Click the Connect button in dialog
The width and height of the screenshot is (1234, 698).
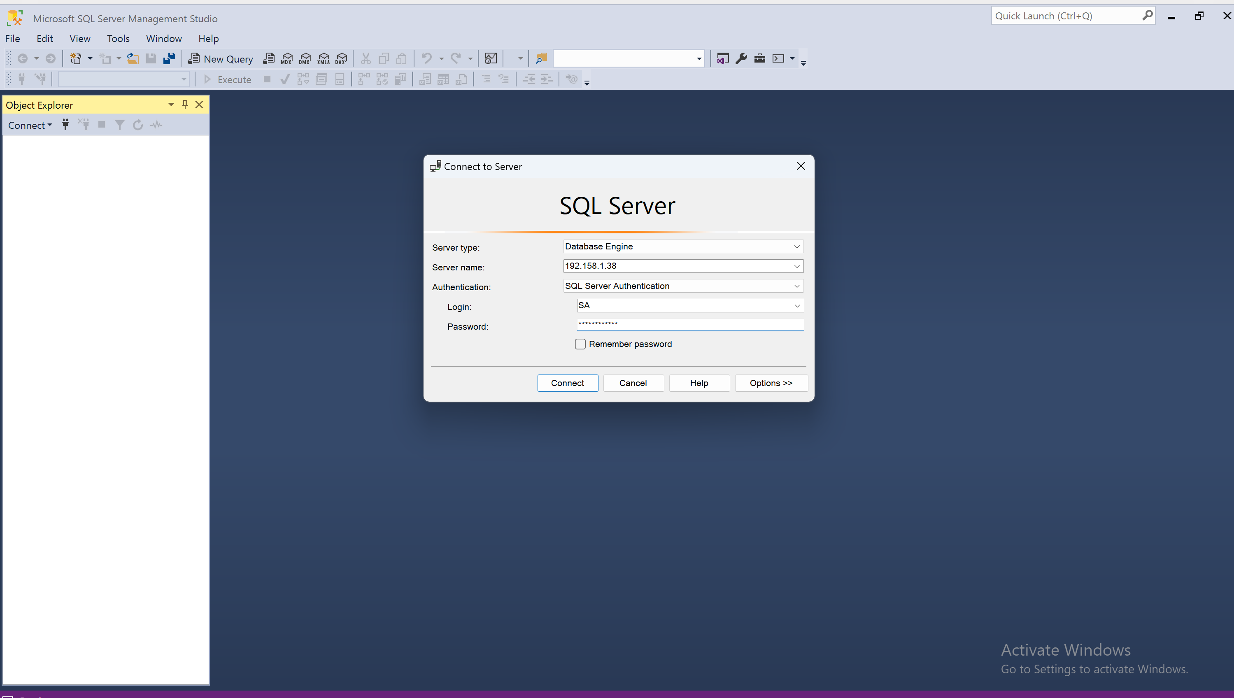click(568, 383)
